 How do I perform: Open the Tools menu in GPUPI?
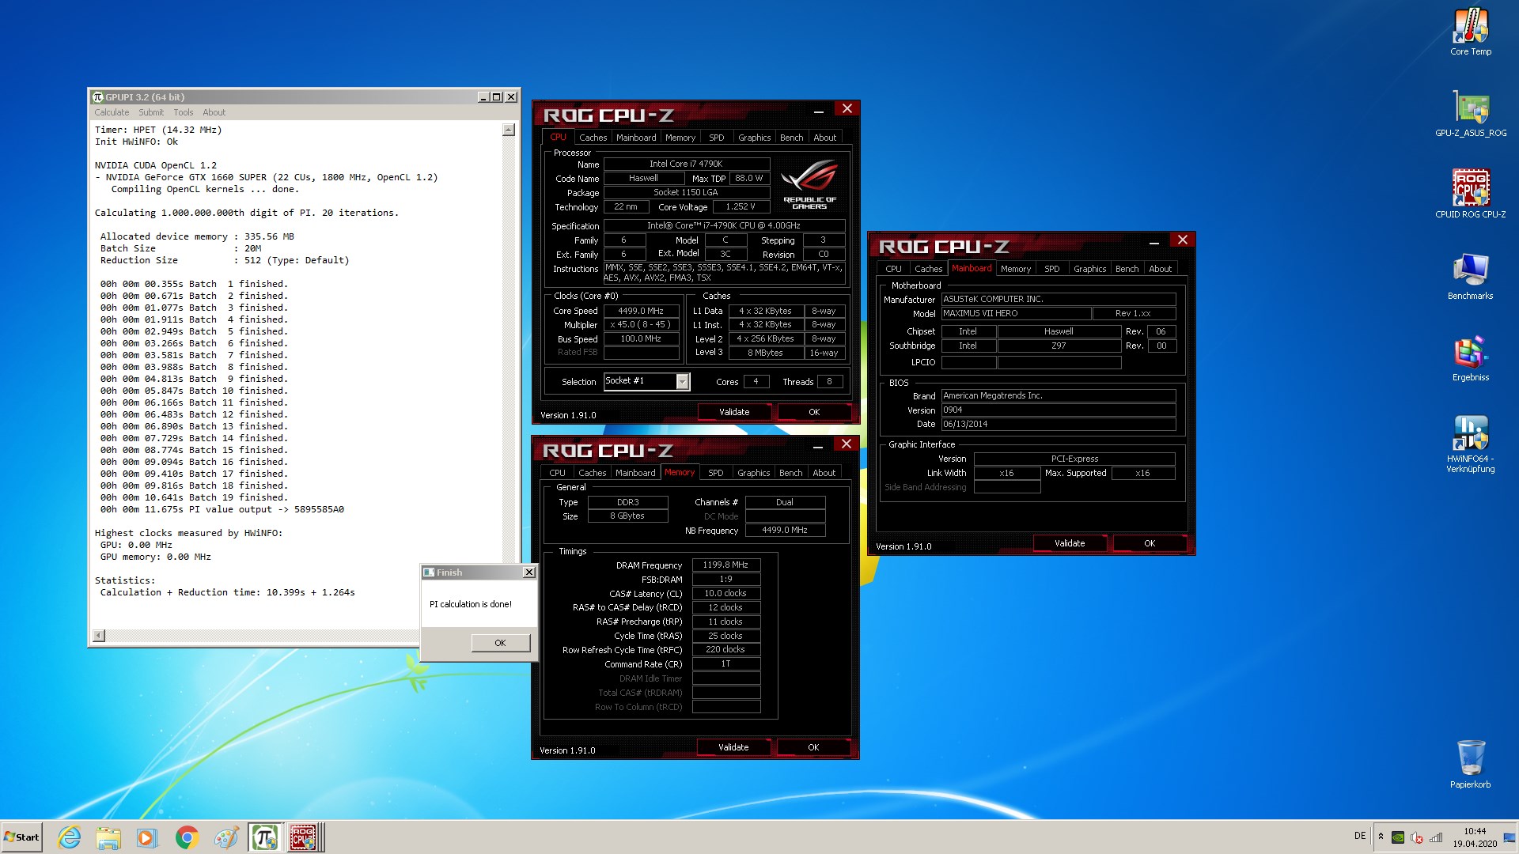(x=184, y=112)
